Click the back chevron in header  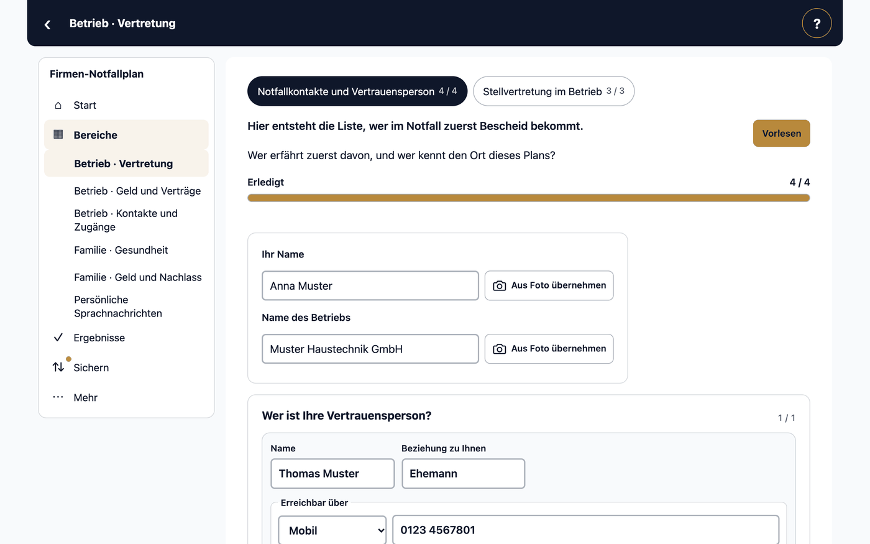47,24
